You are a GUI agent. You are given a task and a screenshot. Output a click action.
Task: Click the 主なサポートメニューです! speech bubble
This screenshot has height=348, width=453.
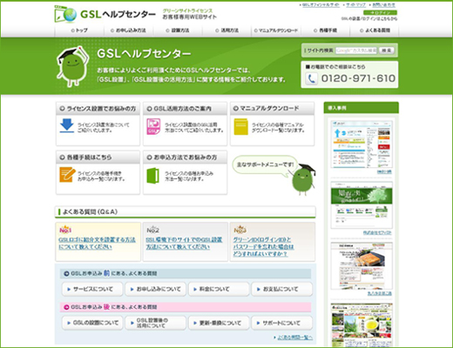(265, 165)
